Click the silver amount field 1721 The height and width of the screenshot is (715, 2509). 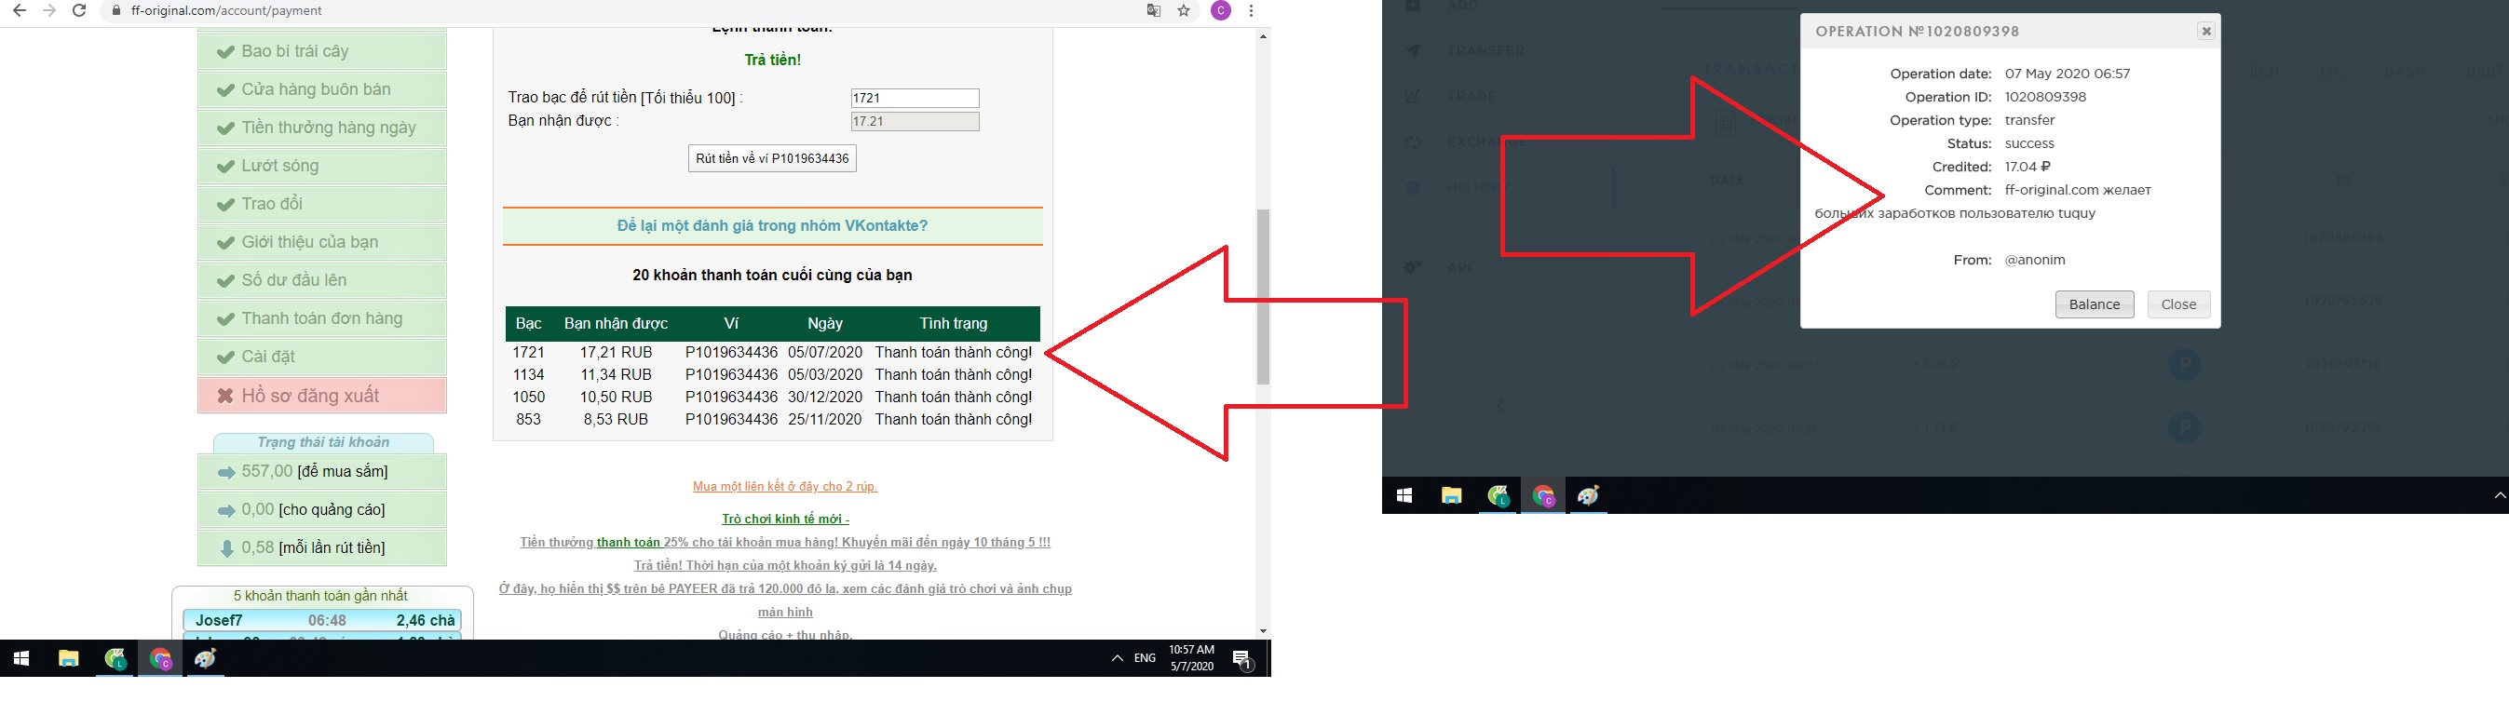tap(915, 99)
